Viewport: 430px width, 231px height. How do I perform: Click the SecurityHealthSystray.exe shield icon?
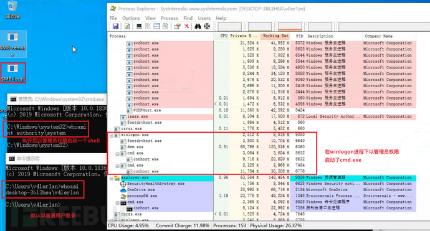pos(123,184)
